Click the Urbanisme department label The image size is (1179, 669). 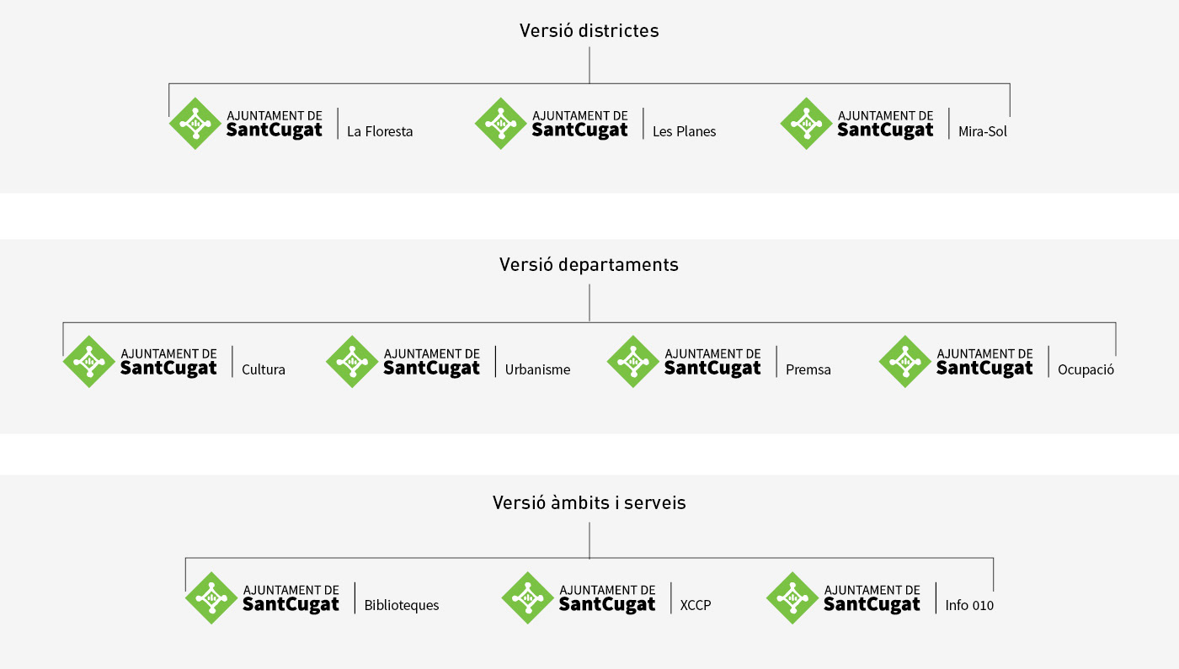tap(537, 370)
